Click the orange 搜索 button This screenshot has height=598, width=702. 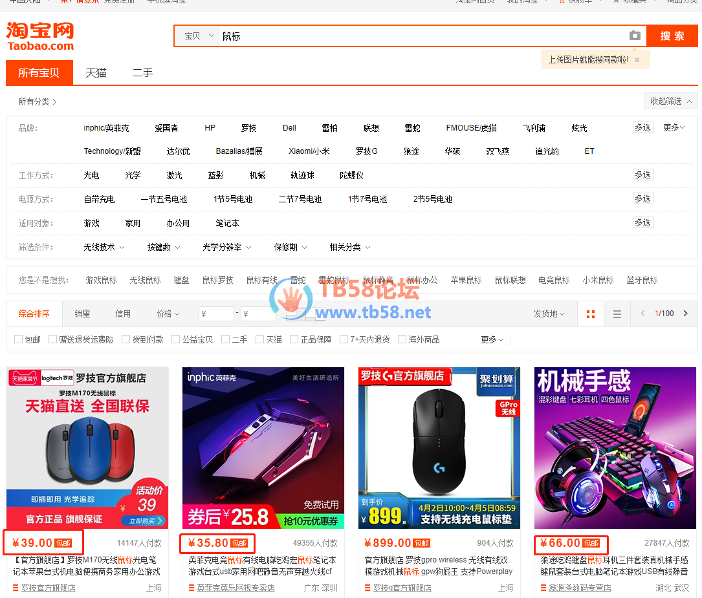pyautogui.click(x=672, y=36)
